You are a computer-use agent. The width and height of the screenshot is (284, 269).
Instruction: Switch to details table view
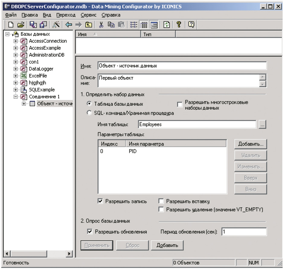[144, 25]
